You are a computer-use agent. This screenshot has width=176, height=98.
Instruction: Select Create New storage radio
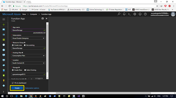[13, 70]
